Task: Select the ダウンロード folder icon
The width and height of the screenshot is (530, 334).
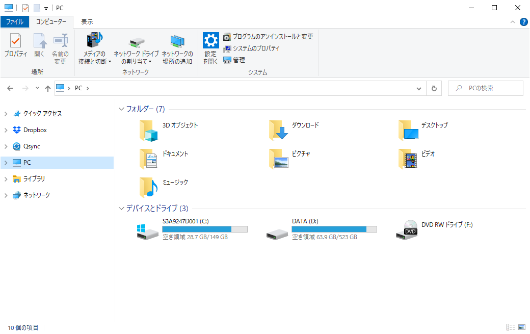Action: click(x=278, y=130)
